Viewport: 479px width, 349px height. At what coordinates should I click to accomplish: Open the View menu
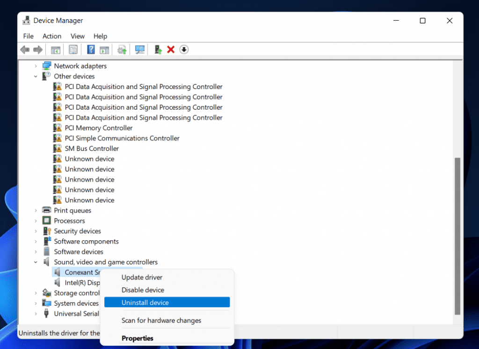point(77,36)
